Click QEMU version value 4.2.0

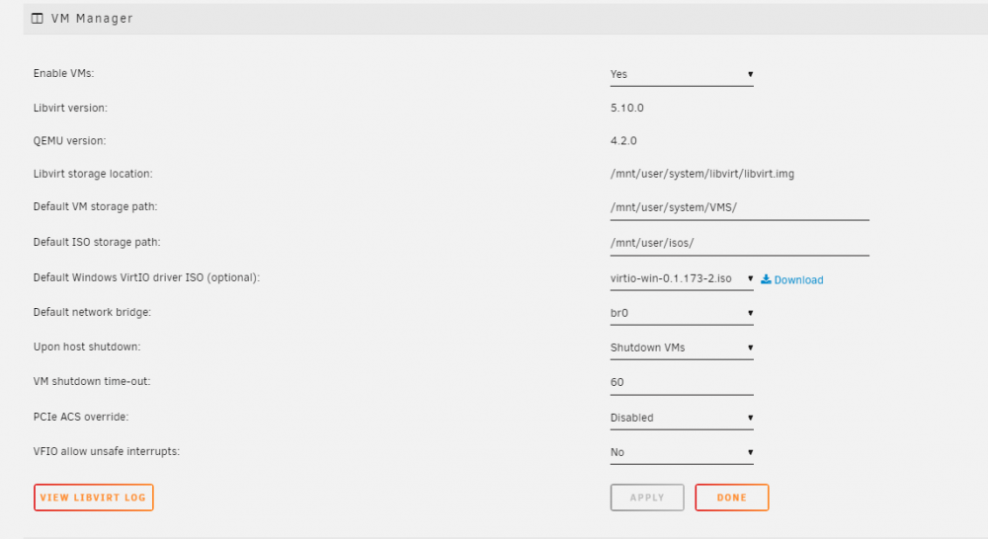623,141
